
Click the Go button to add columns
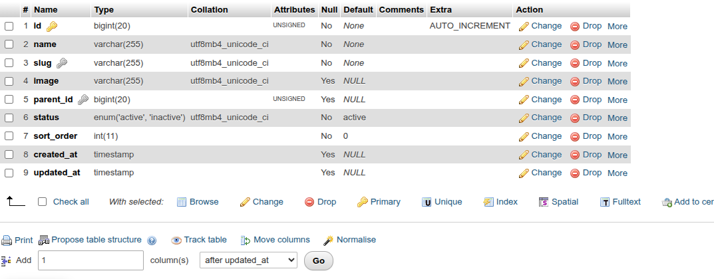(x=319, y=261)
